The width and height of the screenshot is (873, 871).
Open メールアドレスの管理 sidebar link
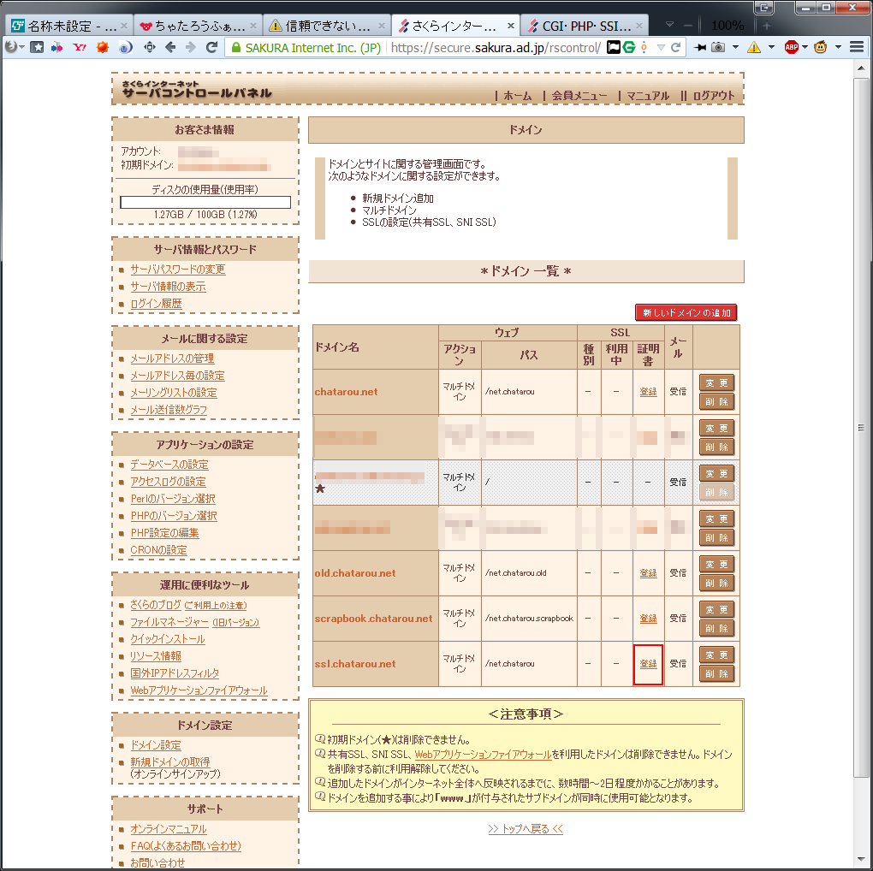(172, 359)
